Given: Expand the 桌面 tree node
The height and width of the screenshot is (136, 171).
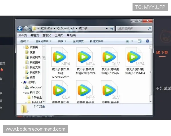Looking at the screenshot, I should tap(24, 77).
